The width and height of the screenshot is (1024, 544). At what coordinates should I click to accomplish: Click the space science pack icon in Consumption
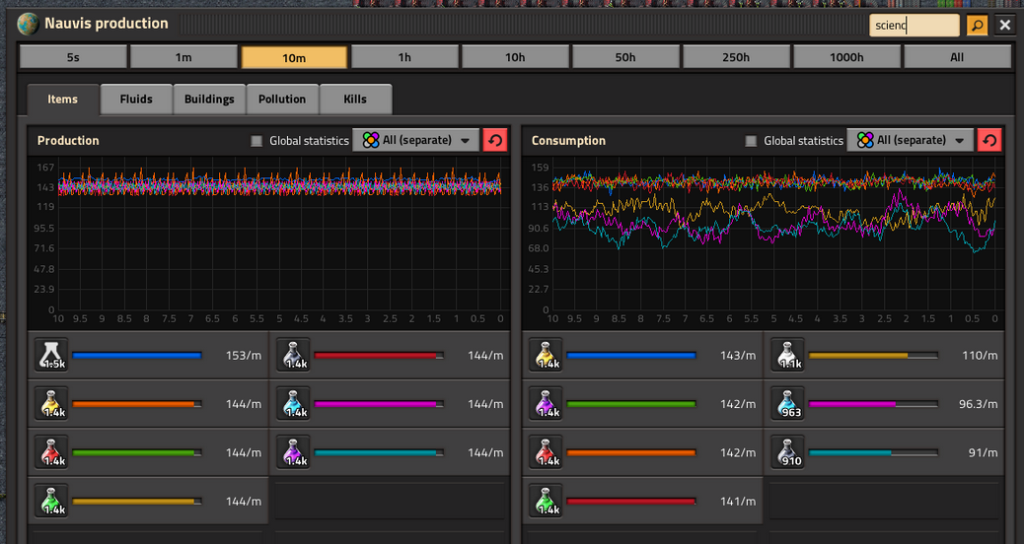(x=787, y=356)
